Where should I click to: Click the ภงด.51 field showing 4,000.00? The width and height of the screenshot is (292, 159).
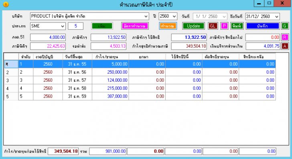click(48, 37)
